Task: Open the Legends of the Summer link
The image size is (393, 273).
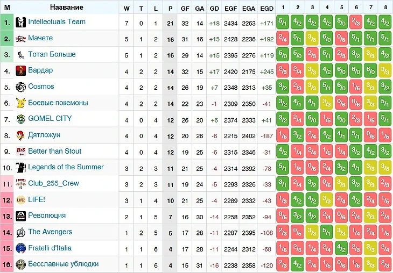Action: pos(66,167)
